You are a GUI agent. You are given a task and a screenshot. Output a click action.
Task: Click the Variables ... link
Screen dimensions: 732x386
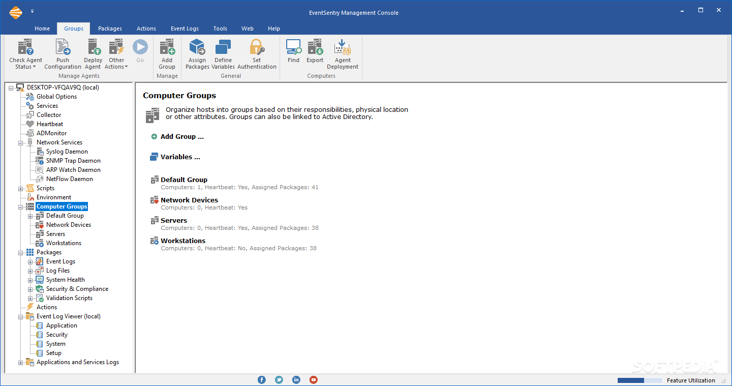(x=180, y=157)
